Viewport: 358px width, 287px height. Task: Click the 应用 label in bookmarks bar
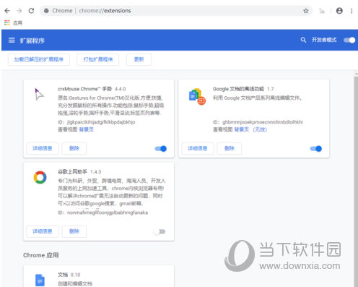pyautogui.click(x=17, y=23)
